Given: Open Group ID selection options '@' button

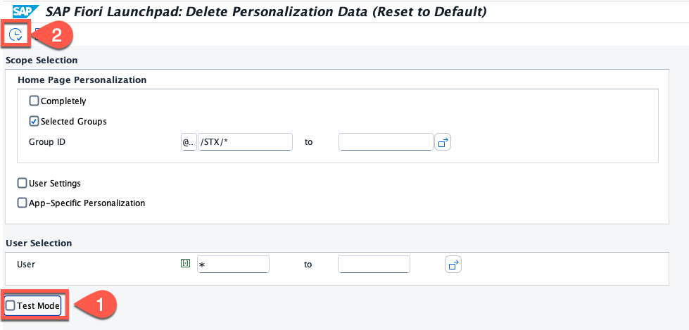Looking at the screenshot, I should click(188, 142).
